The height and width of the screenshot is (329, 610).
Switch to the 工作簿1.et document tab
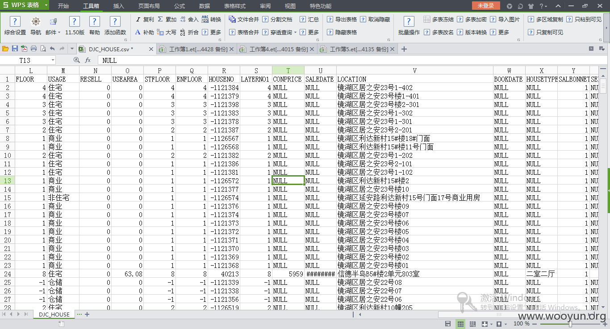coord(196,49)
